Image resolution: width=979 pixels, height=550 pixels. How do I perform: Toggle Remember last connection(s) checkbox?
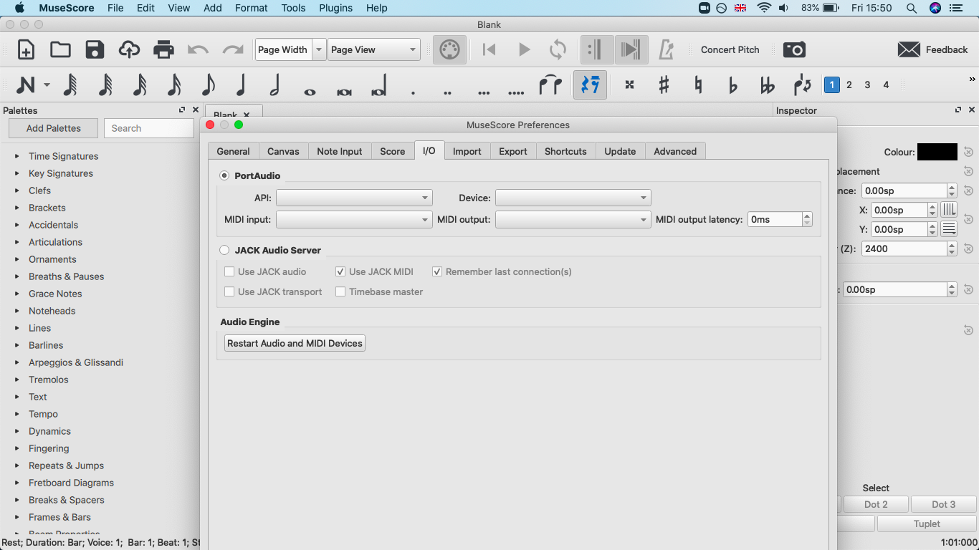tap(437, 271)
